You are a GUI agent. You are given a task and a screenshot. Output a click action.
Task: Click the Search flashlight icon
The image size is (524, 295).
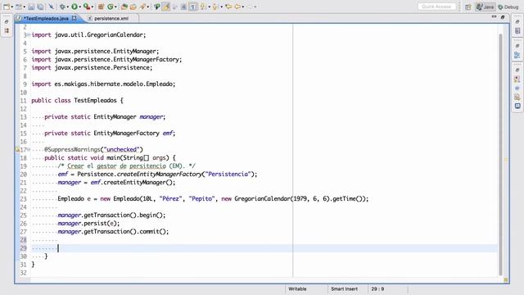pos(142,7)
